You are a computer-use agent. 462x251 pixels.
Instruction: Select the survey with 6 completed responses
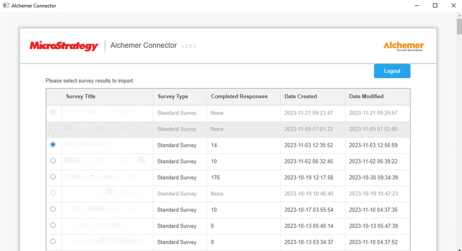pyautogui.click(x=53, y=225)
